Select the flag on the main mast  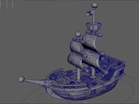pyautogui.click(x=89, y=13)
